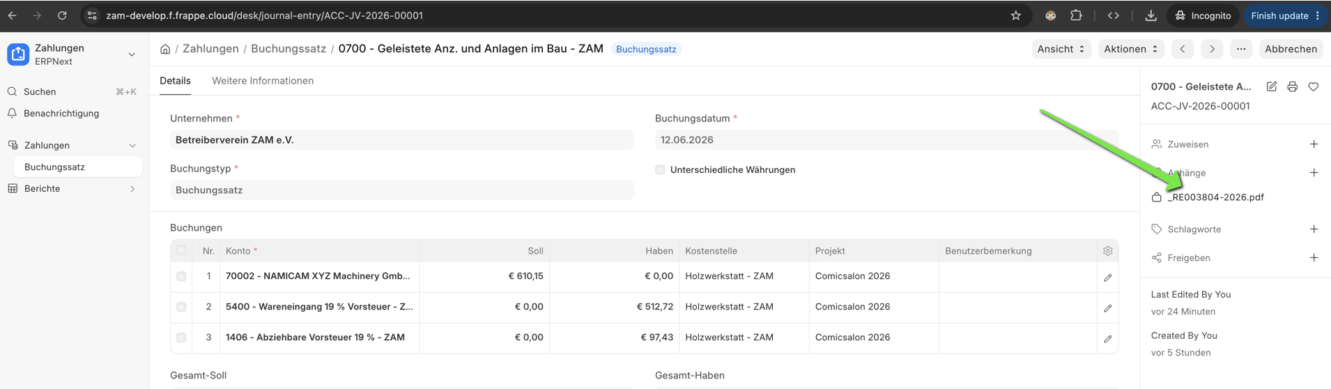Click Holzwerkstatt - ZAM Kostenstelle in row 2
This screenshot has width=1331, height=389.
tap(729, 307)
